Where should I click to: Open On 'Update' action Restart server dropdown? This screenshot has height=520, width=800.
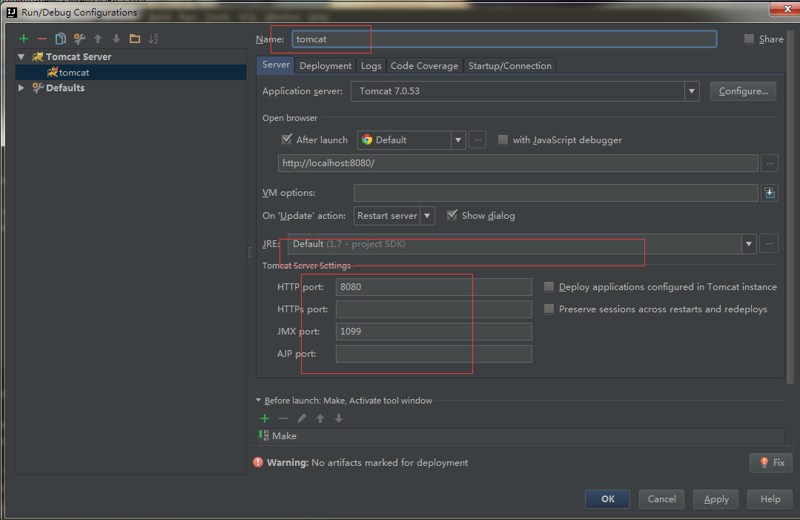[427, 216]
